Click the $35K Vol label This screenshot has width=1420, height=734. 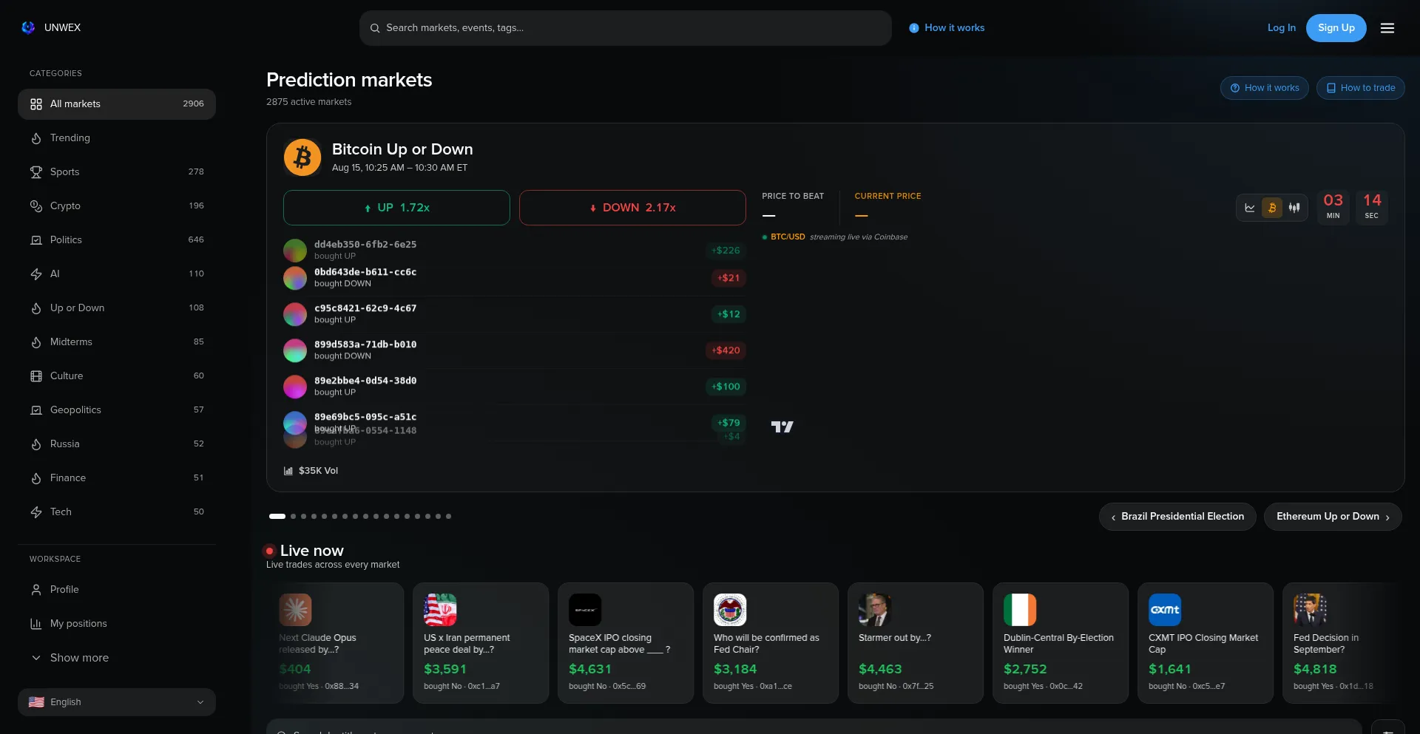pos(318,471)
